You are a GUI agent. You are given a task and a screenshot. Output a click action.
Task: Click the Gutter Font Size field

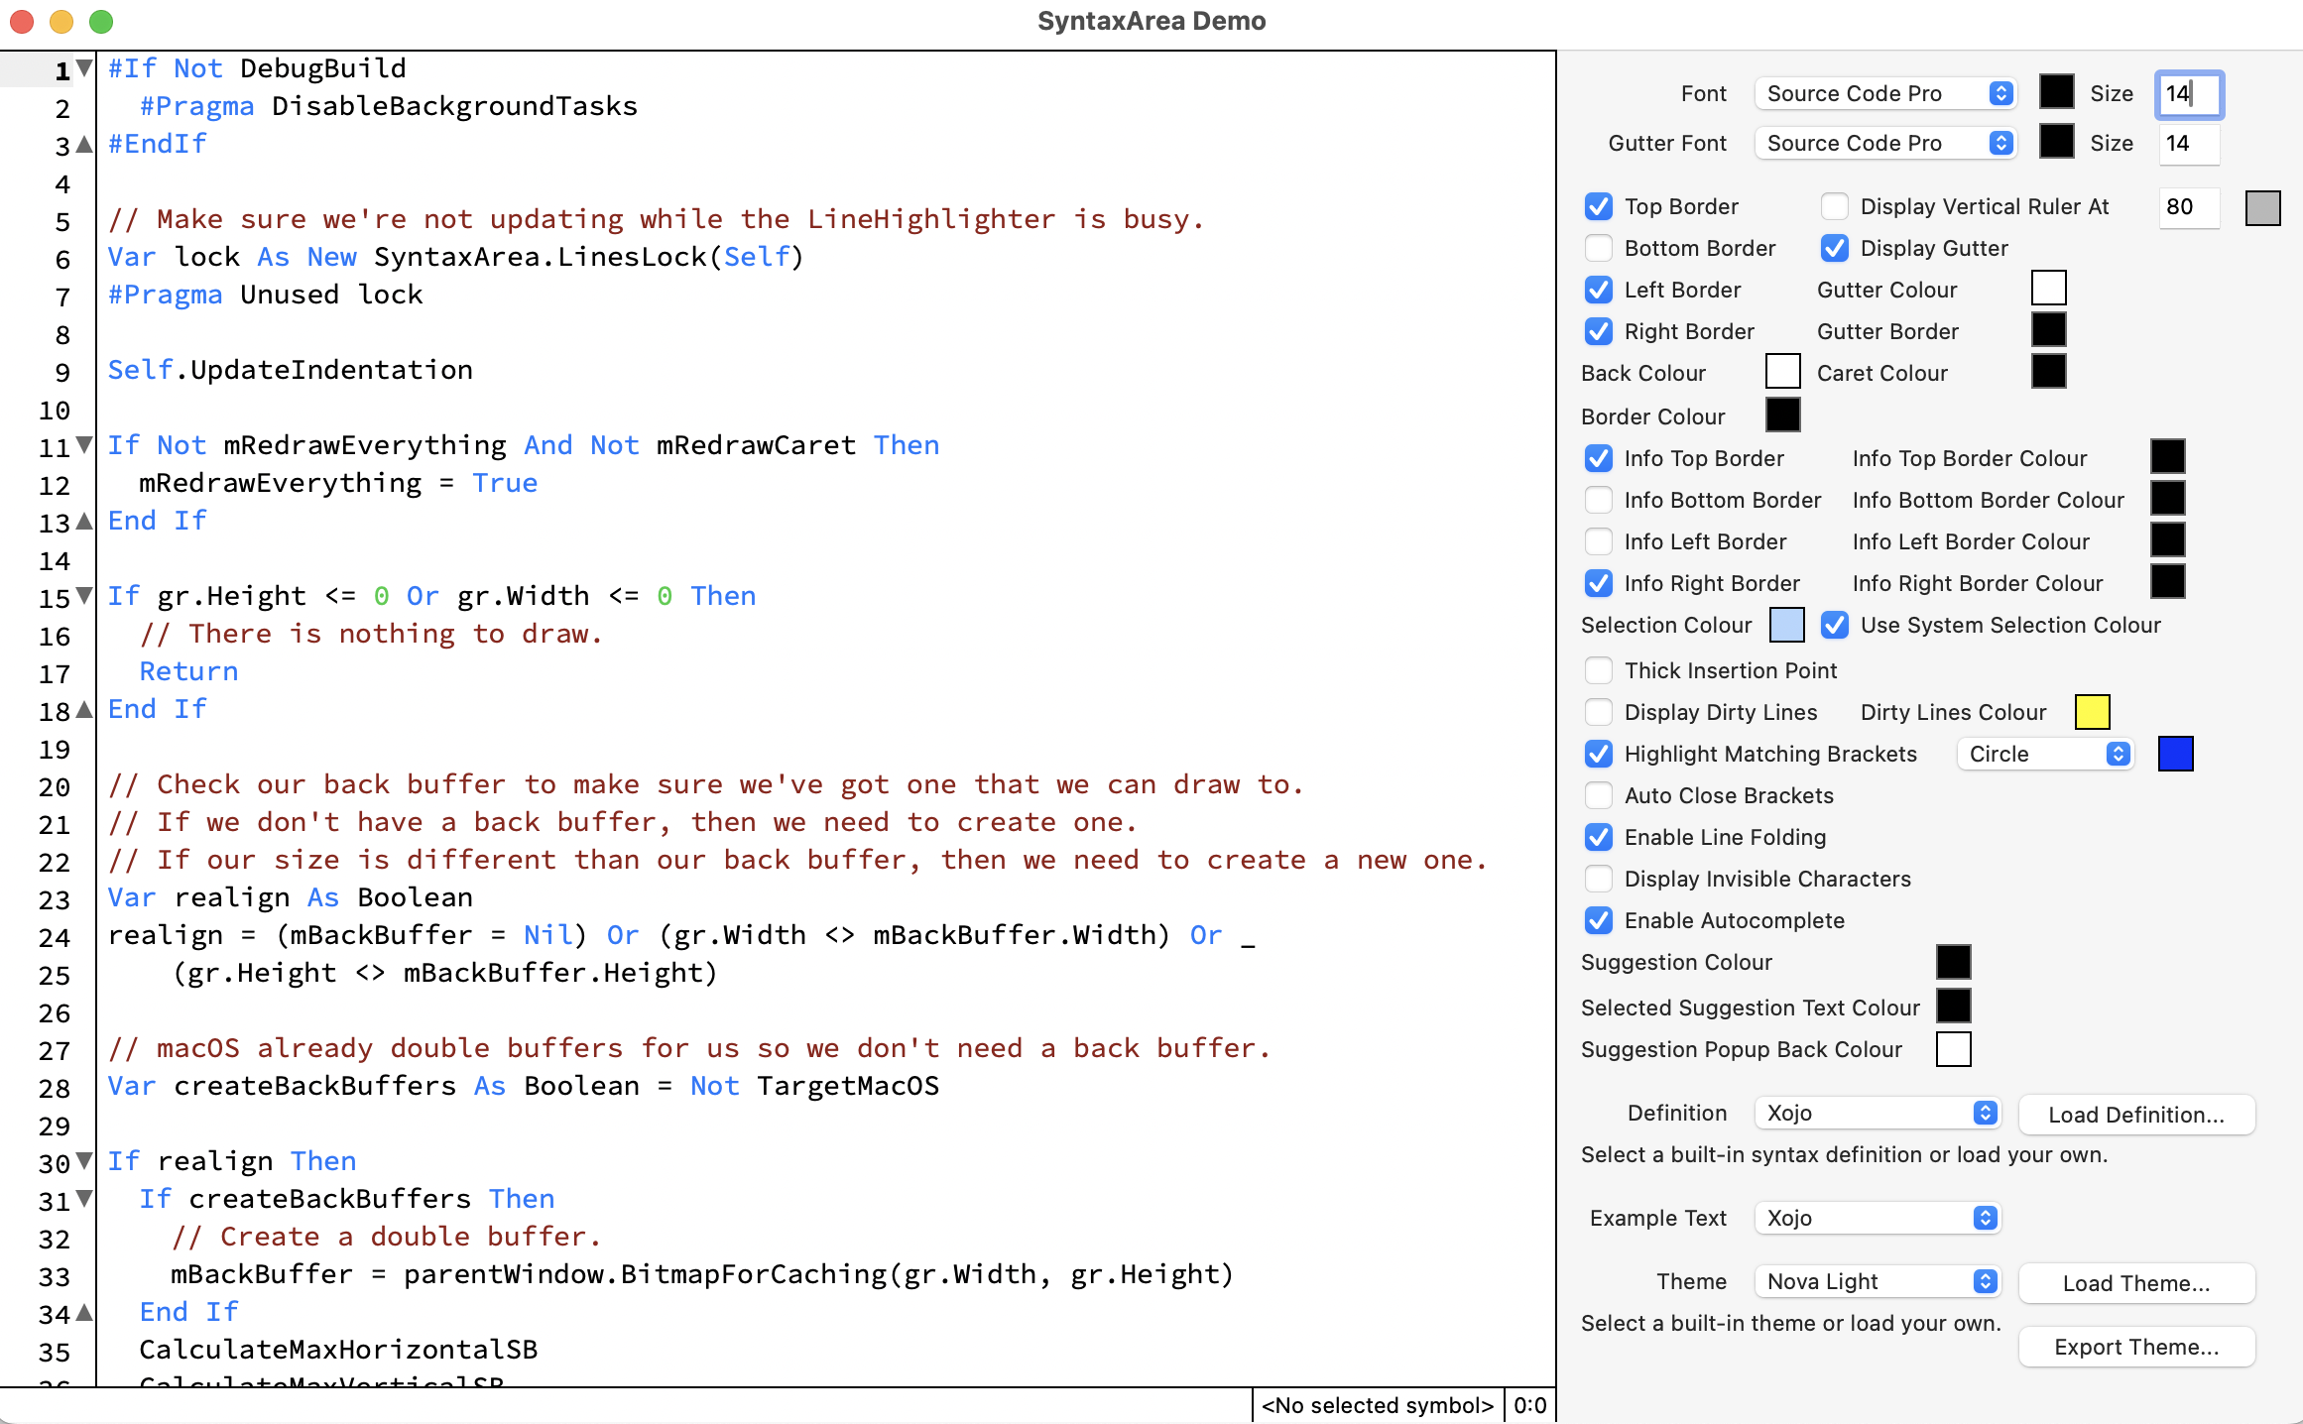pos(2189,143)
